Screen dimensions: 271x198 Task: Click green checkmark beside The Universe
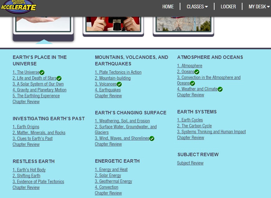(x=42, y=73)
